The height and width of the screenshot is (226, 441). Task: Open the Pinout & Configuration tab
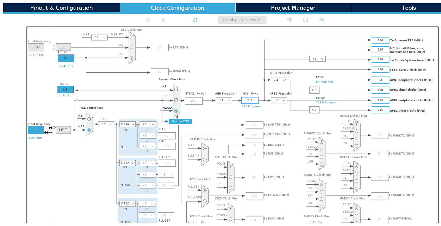(61, 8)
